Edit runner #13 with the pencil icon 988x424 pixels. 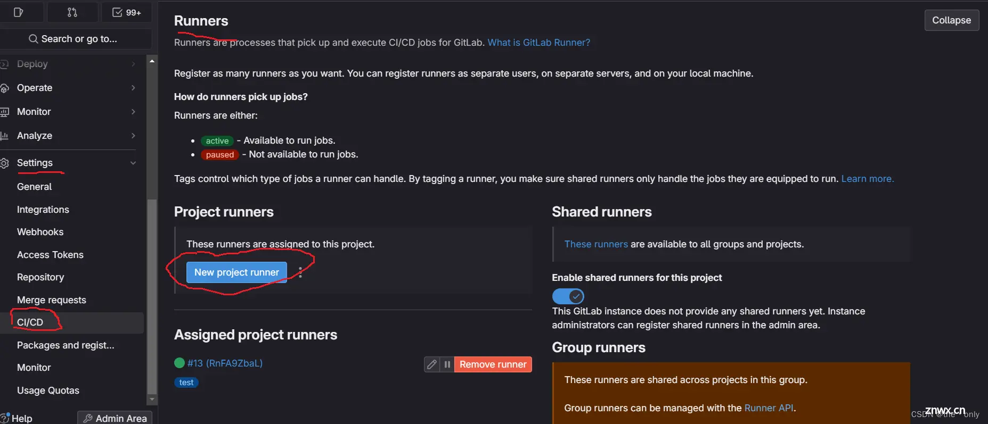click(x=432, y=364)
